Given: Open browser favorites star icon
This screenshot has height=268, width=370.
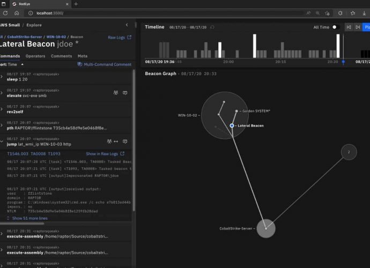Looking at the screenshot, I should point(353,13).
